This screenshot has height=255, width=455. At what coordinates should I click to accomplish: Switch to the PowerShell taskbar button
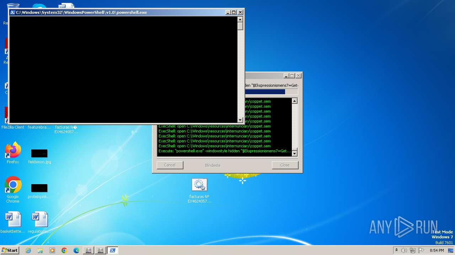[112, 250]
